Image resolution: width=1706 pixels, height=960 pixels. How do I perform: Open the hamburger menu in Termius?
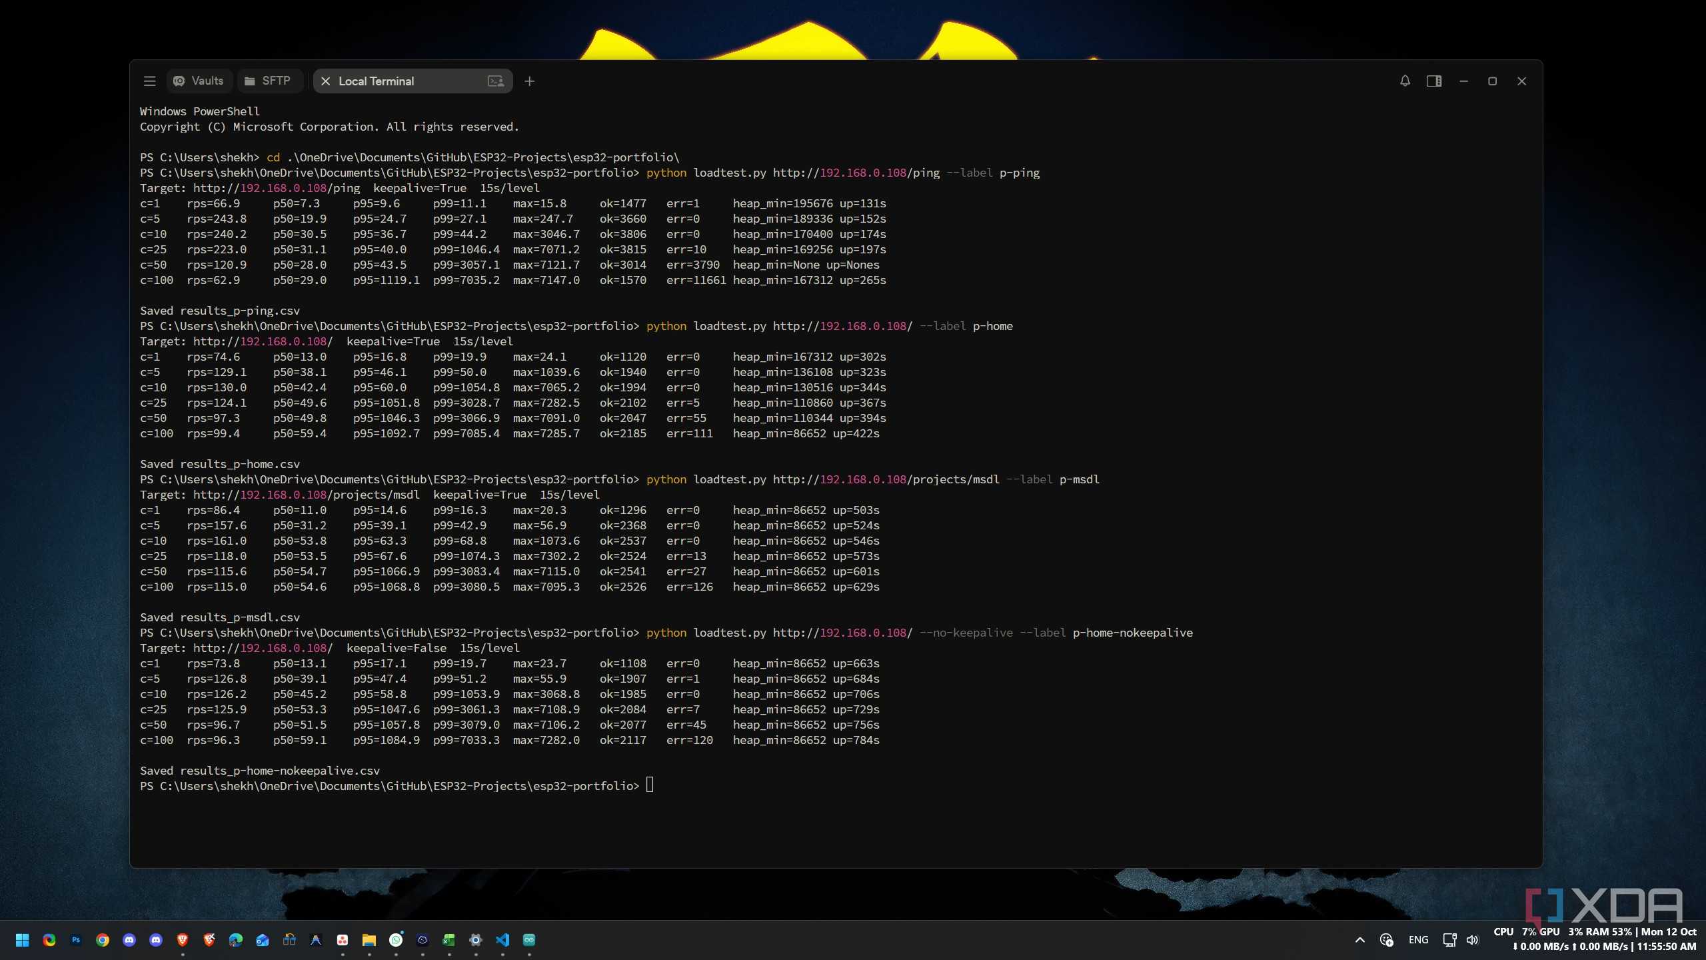click(x=149, y=81)
